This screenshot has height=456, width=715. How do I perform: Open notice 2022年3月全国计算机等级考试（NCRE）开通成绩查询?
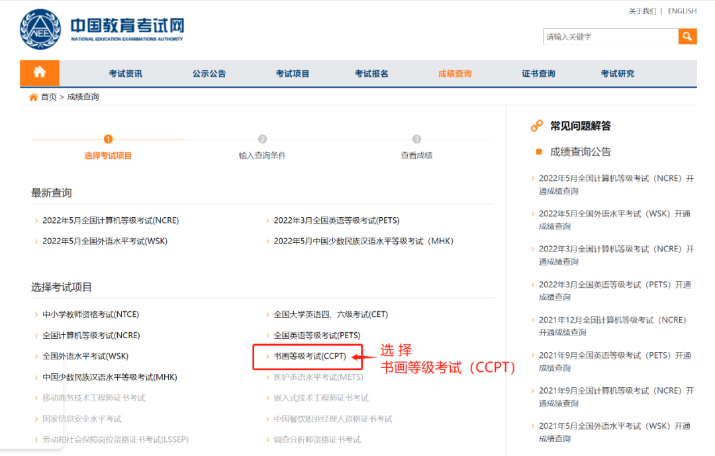click(616, 255)
